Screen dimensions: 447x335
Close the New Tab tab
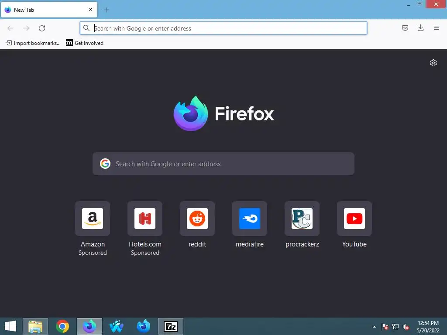pos(90,10)
